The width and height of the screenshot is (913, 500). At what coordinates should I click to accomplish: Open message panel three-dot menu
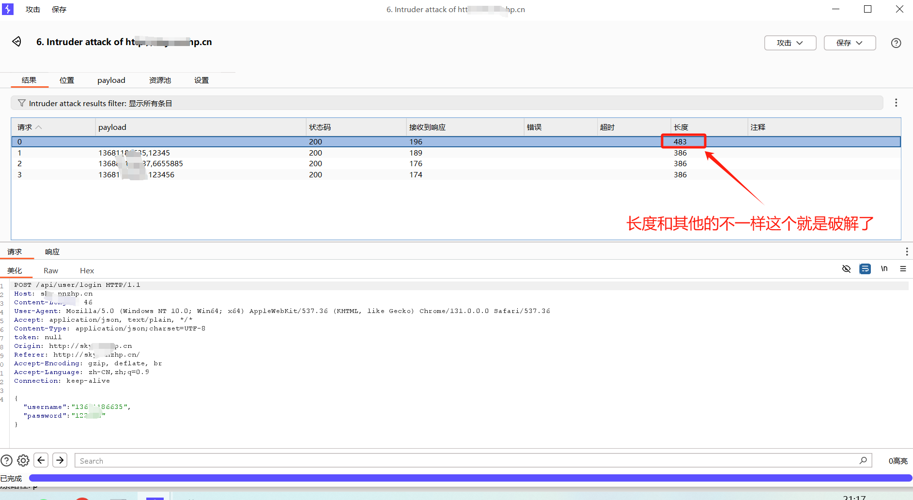click(907, 251)
